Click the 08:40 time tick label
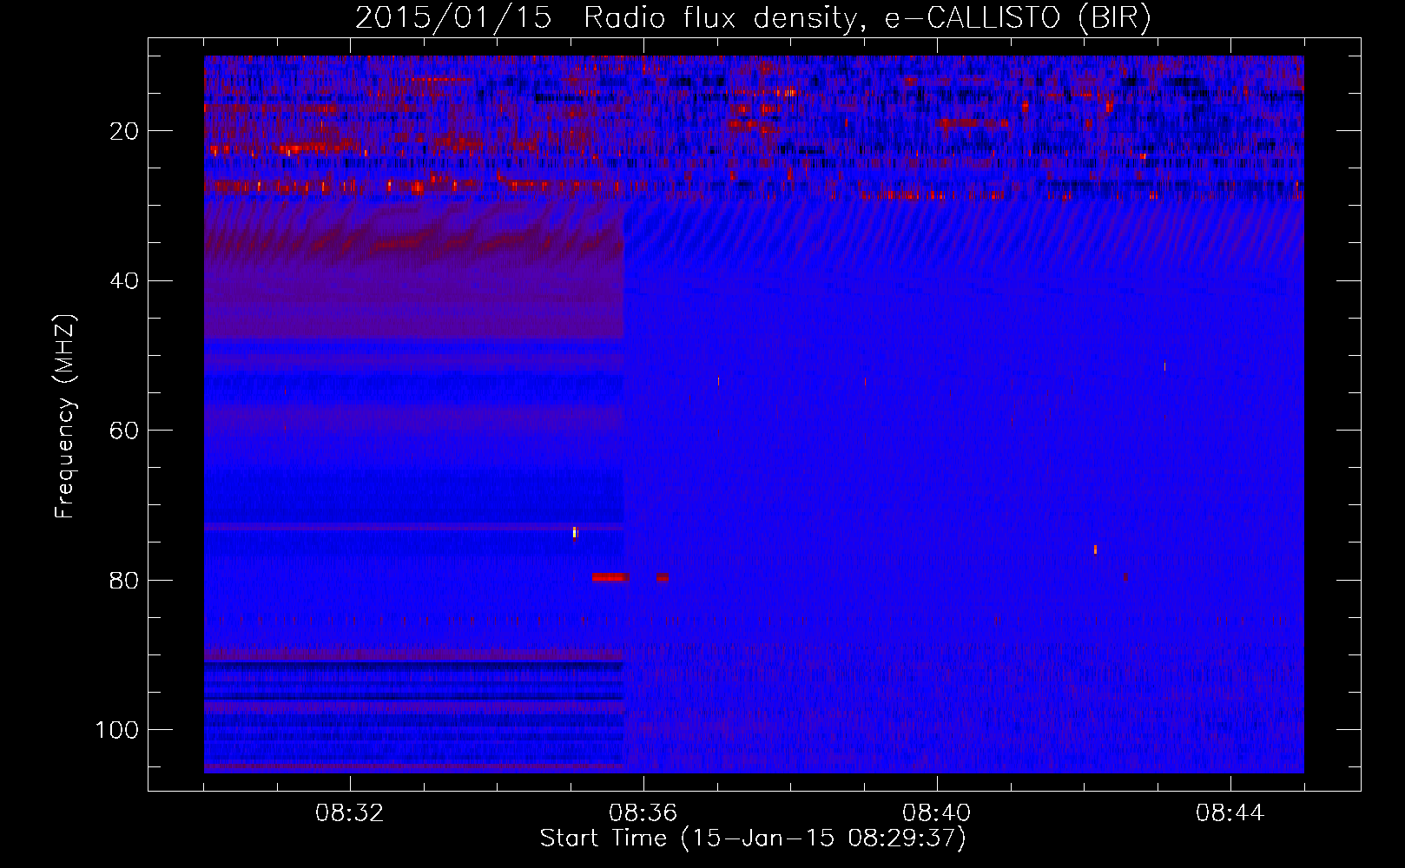Screen dimensions: 1405x868 937,813
